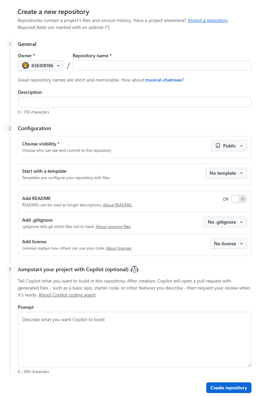Open the About Copilot coding agent link

(x=67, y=295)
